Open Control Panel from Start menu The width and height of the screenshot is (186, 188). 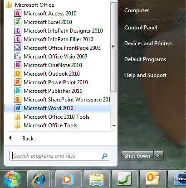[x=141, y=28]
